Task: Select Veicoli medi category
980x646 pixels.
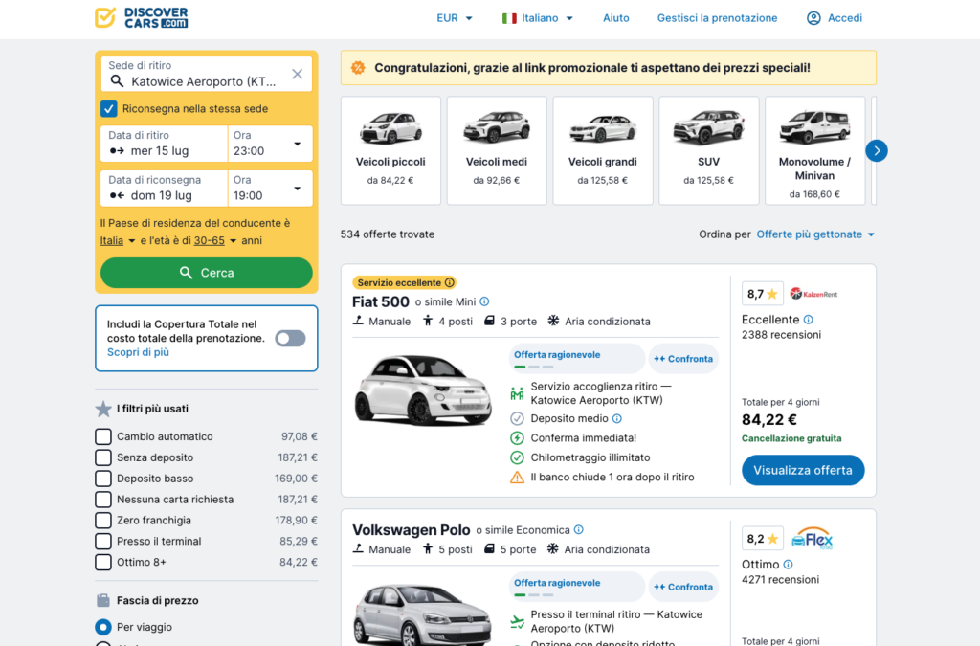Action: tap(497, 150)
